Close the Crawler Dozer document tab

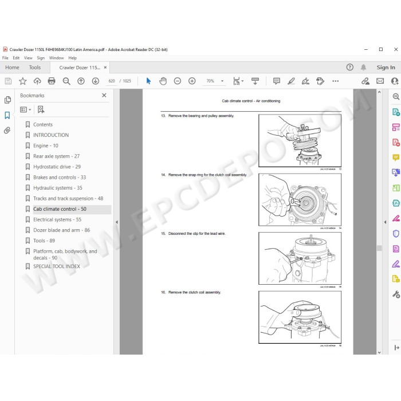[x=105, y=68]
